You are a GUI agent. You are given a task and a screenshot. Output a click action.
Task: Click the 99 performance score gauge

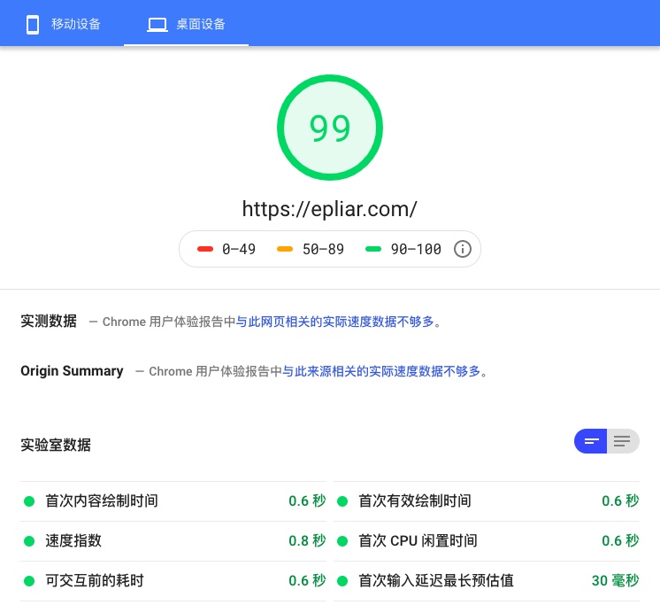click(330, 128)
